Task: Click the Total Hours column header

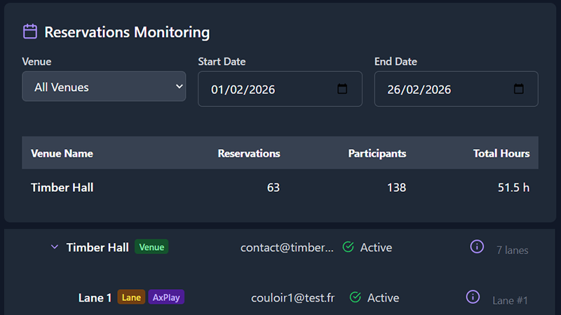Action: (x=501, y=153)
